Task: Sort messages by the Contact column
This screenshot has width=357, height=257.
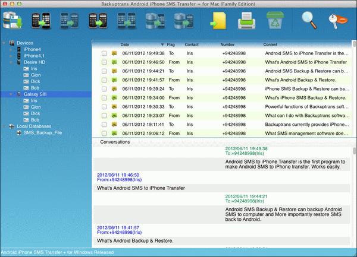Action: [192, 45]
